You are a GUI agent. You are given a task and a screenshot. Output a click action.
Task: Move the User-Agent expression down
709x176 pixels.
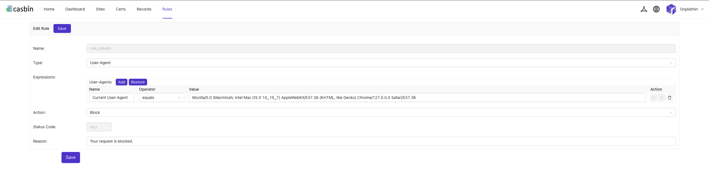point(662,98)
